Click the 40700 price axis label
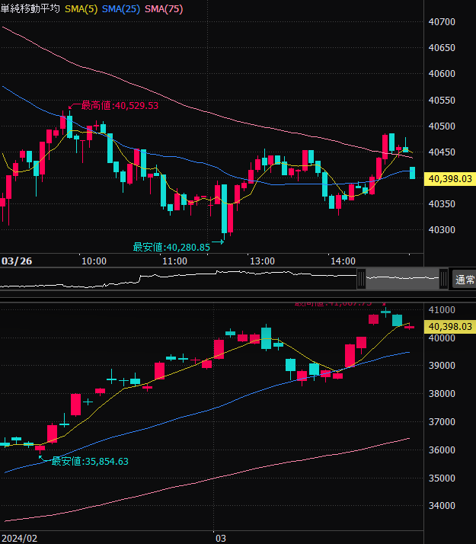Screen dimensions: 476x544 (x=442, y=22)
